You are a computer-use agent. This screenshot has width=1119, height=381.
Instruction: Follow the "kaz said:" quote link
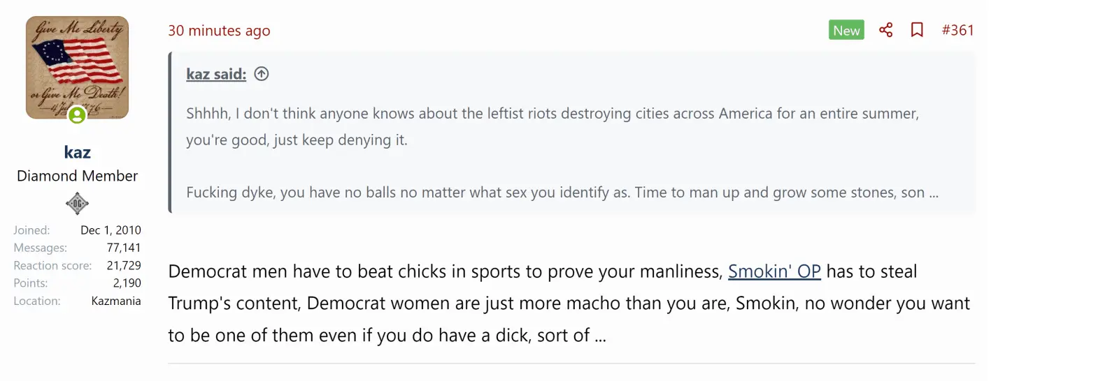(x=216, y=74)
